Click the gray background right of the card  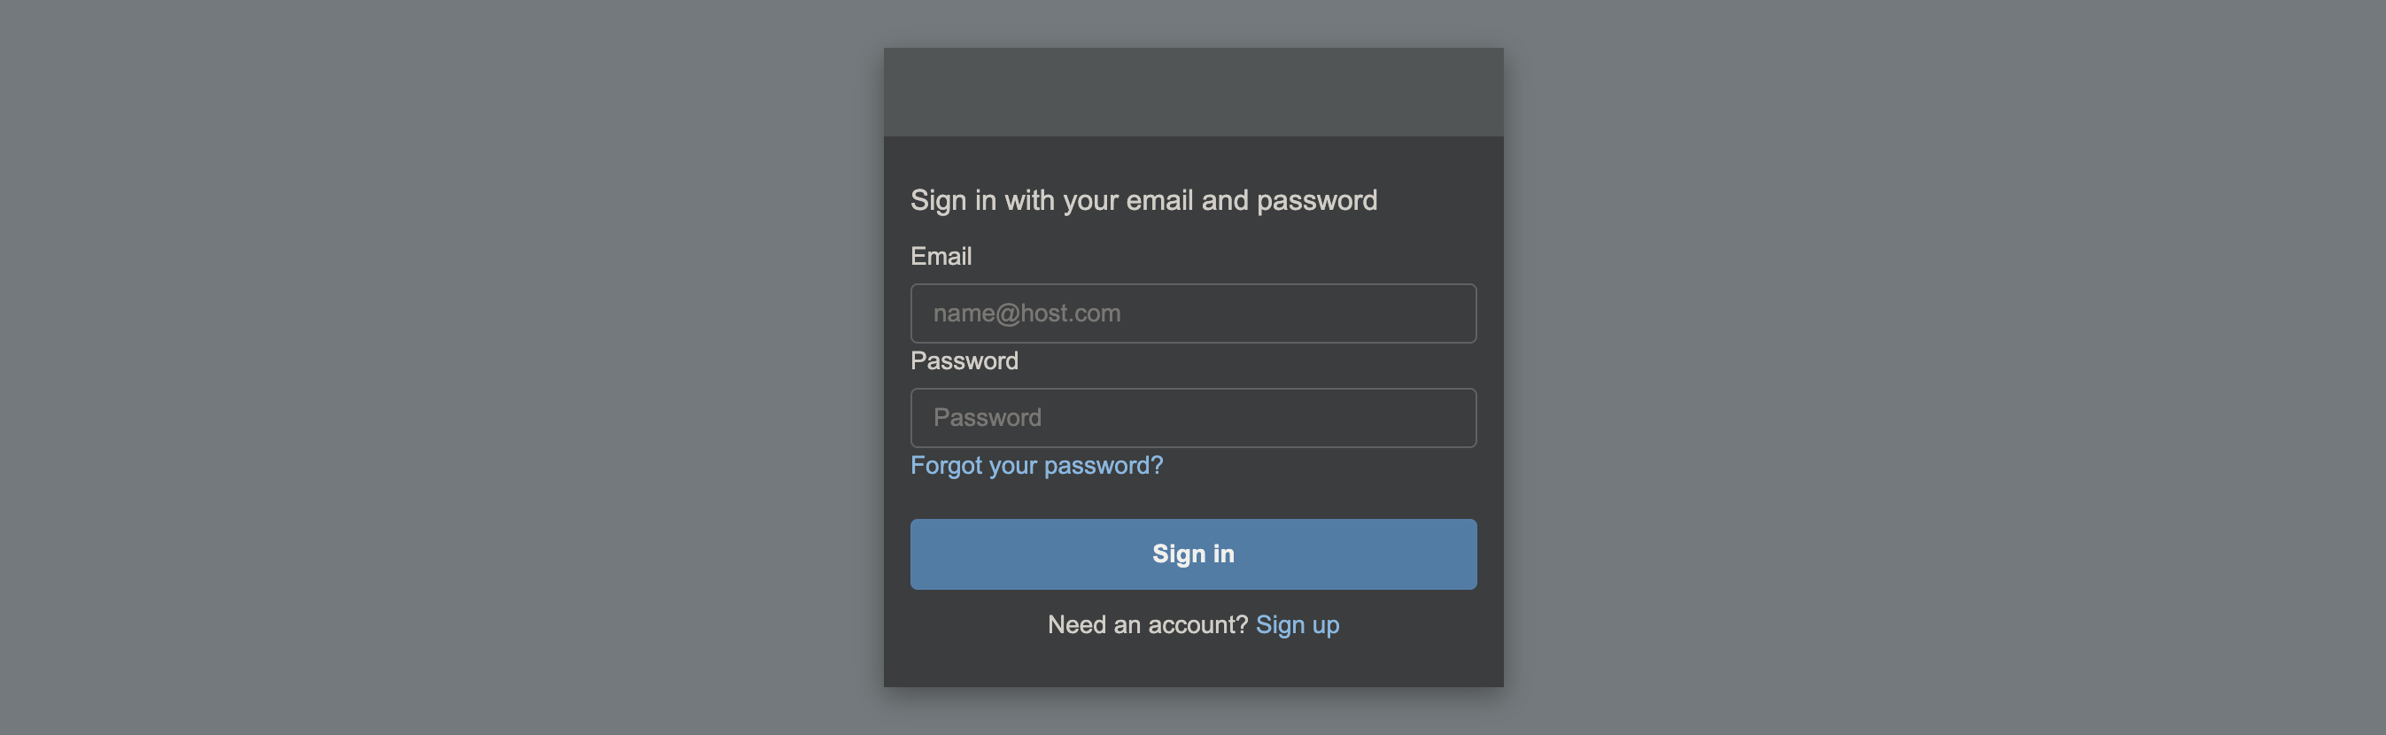pos(1945,367)
